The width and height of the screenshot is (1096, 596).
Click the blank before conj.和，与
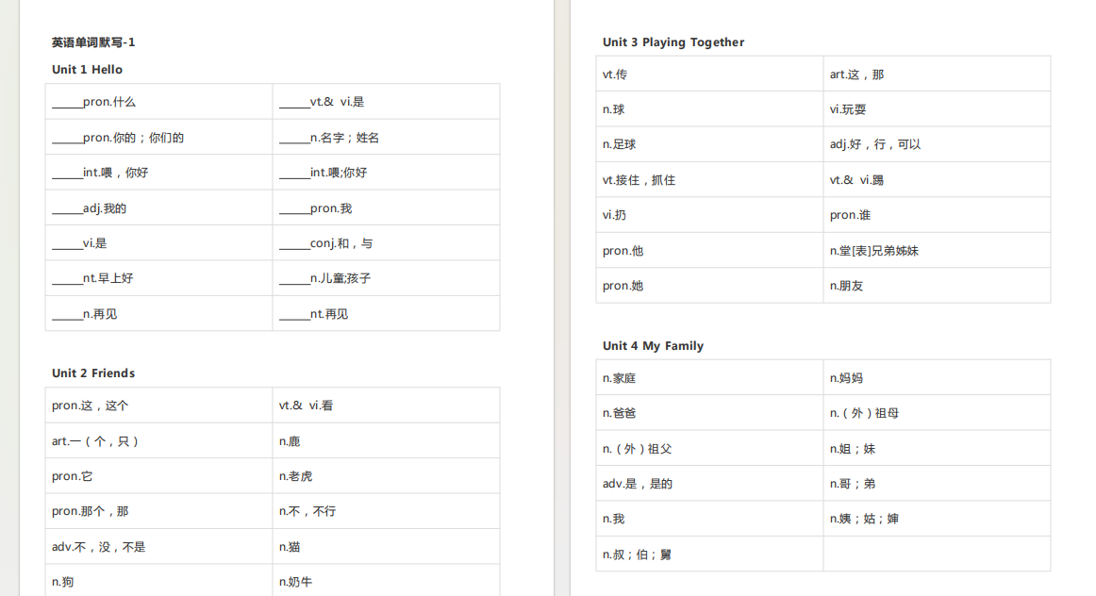[x=294, y=244]
